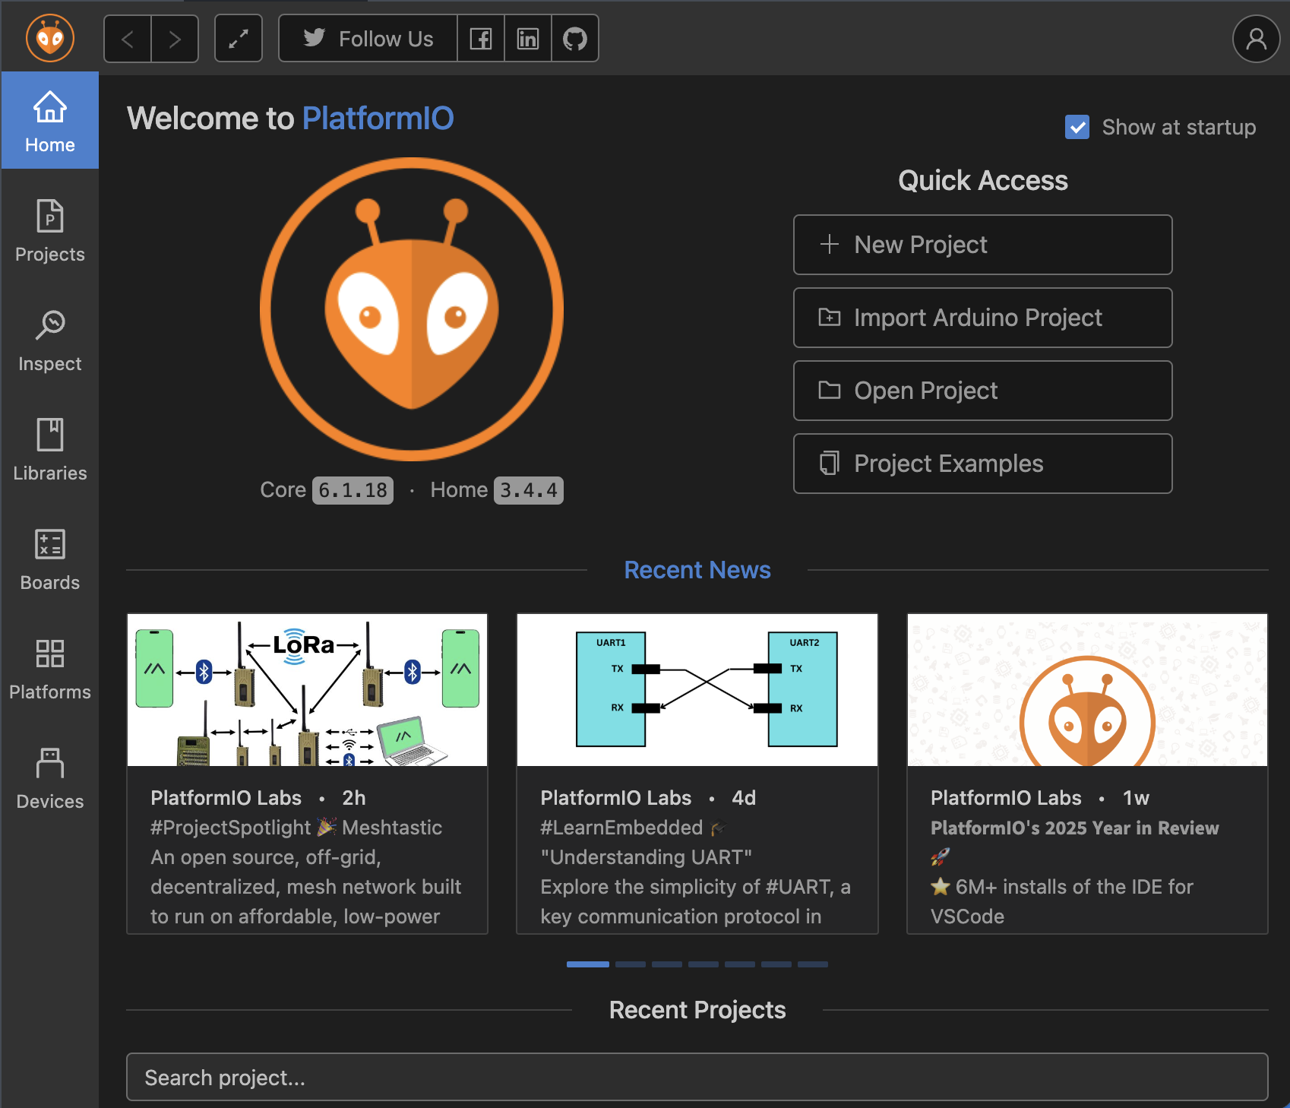1290x1108 pixels.
Task: Go forward with the right arrow button
Action: click(175, 39)
